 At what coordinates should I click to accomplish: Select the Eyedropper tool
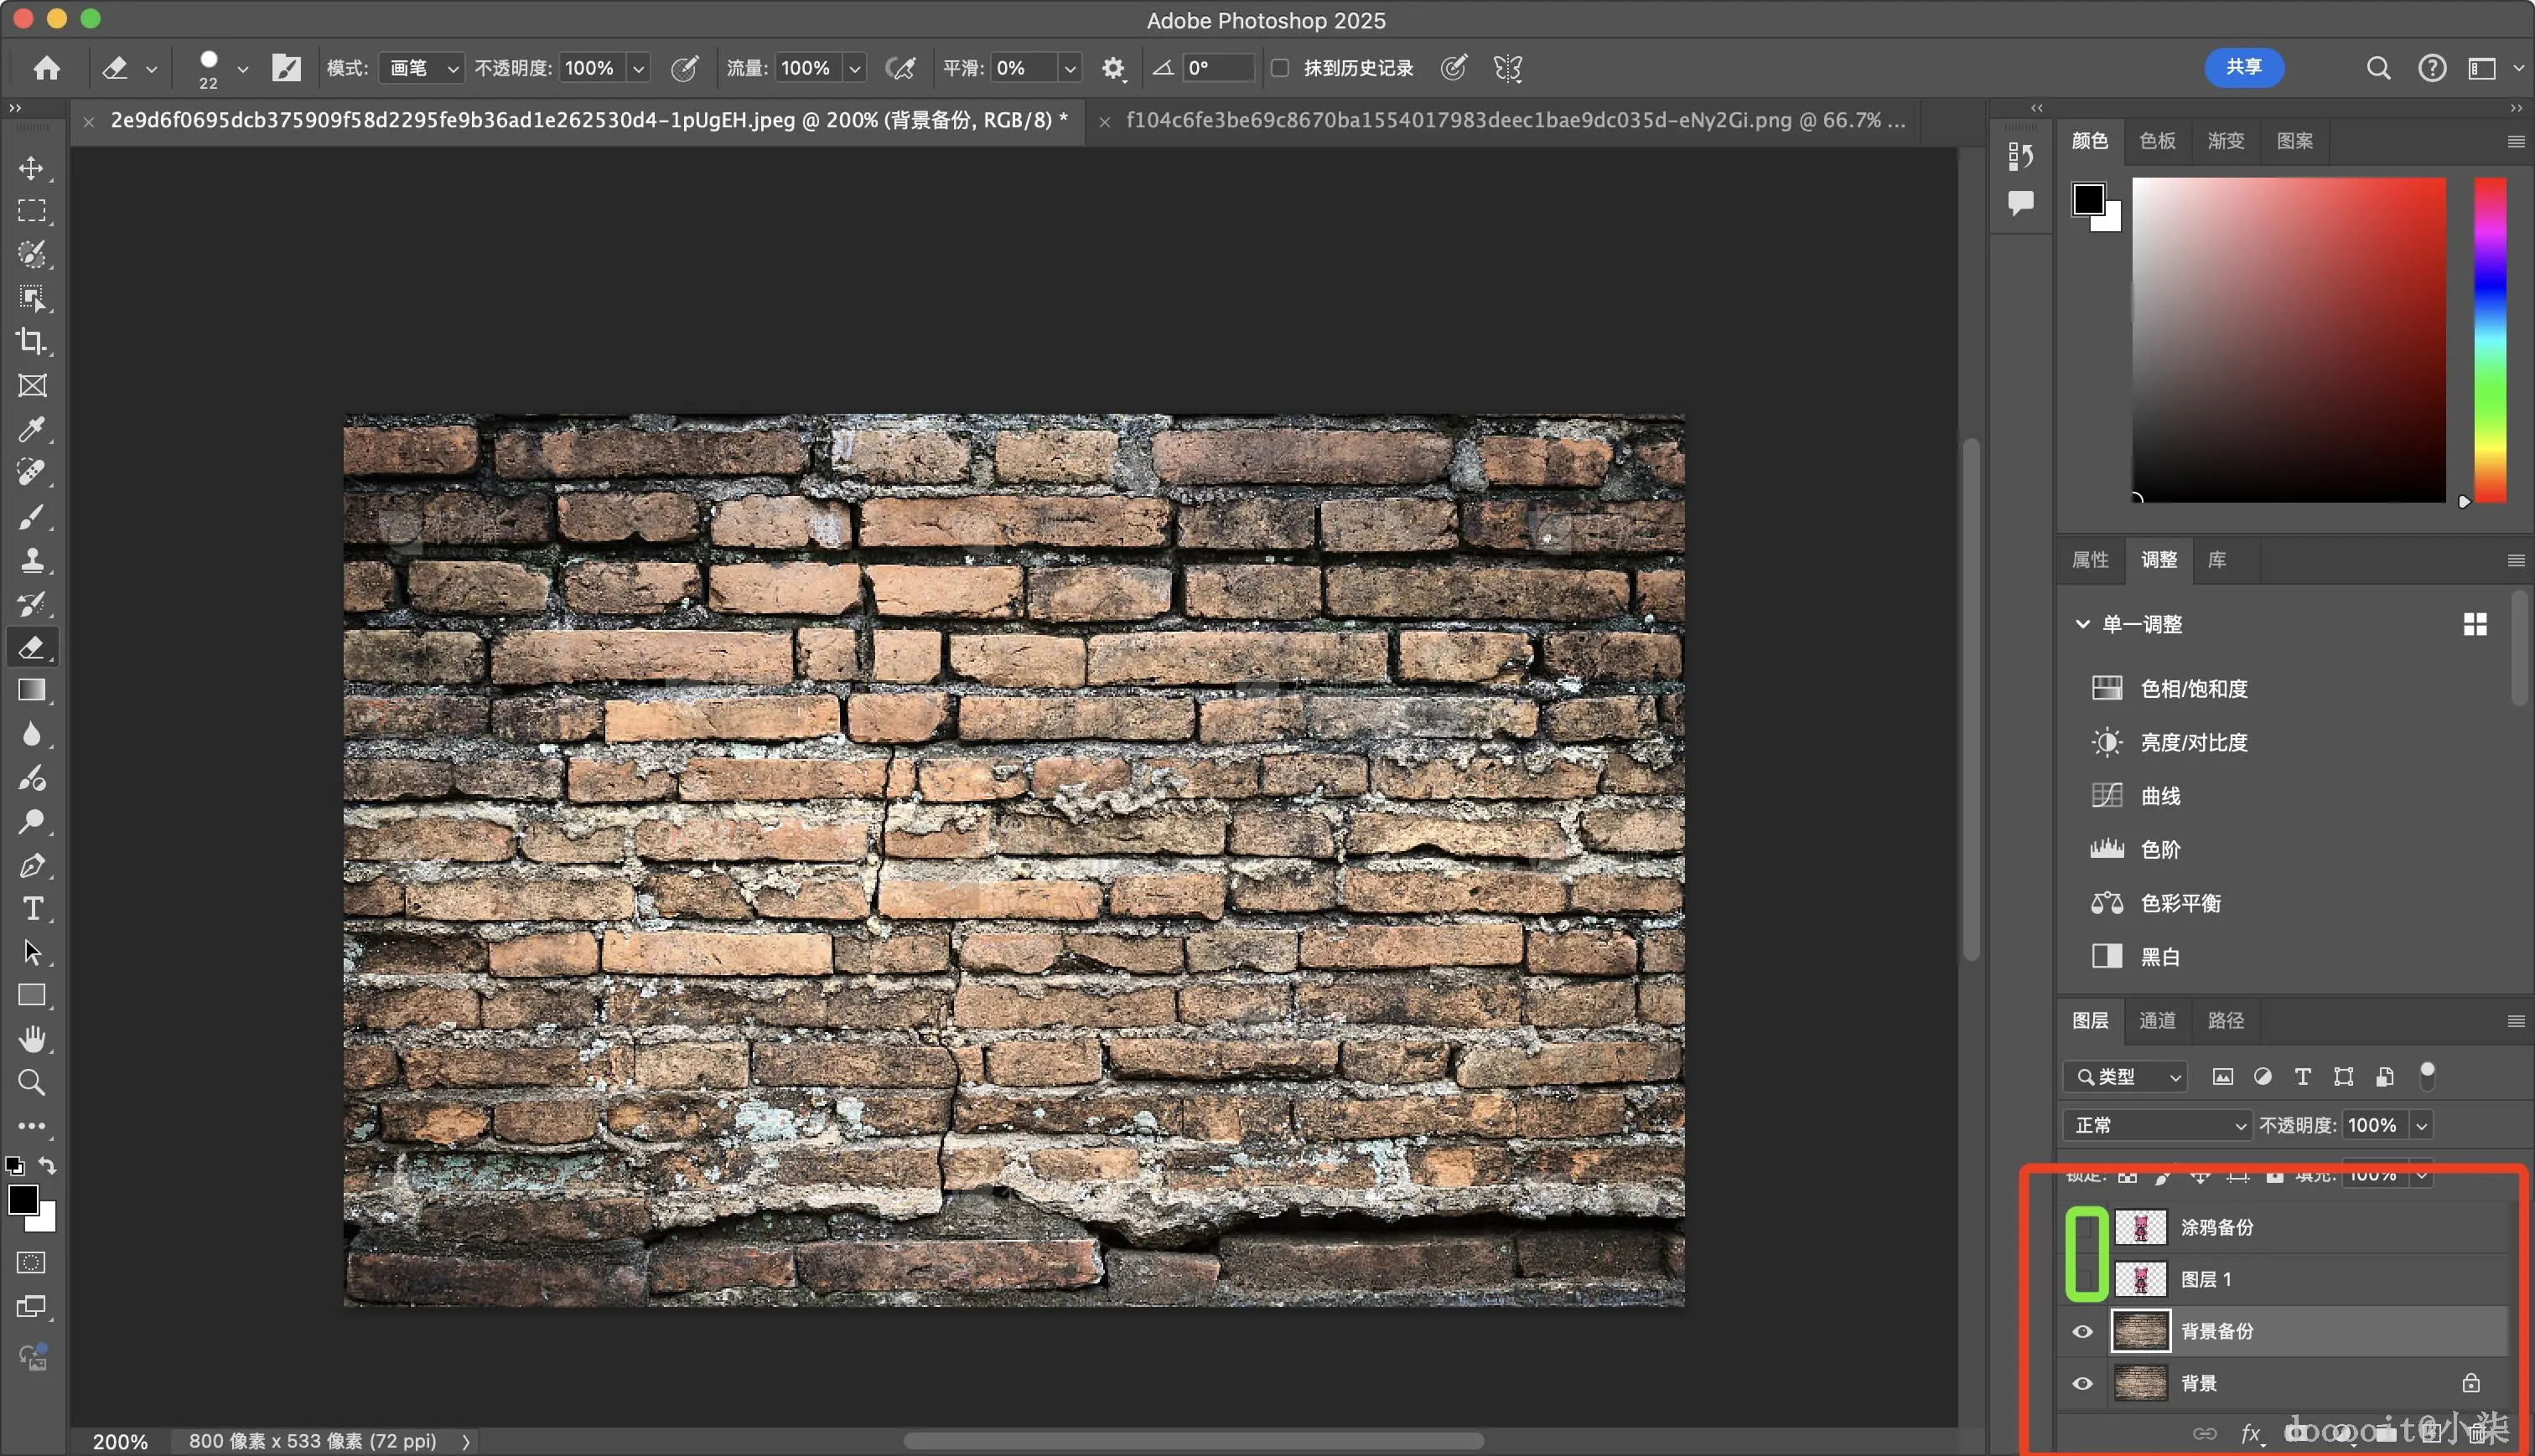(31, 429)
